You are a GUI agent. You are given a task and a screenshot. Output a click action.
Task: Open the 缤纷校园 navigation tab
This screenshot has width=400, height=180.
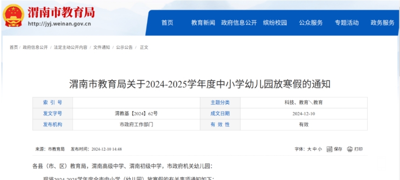[x=275, y=23]
